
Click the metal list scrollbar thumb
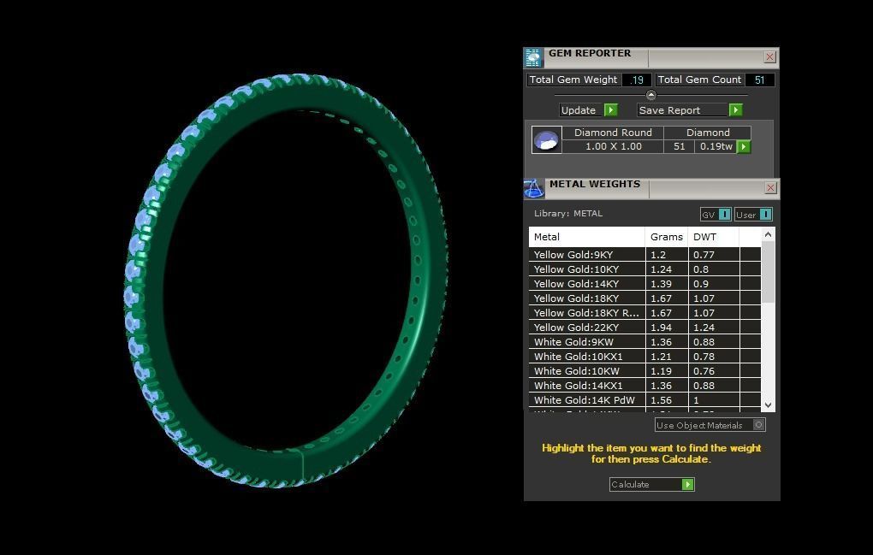(x=769, y=272)
